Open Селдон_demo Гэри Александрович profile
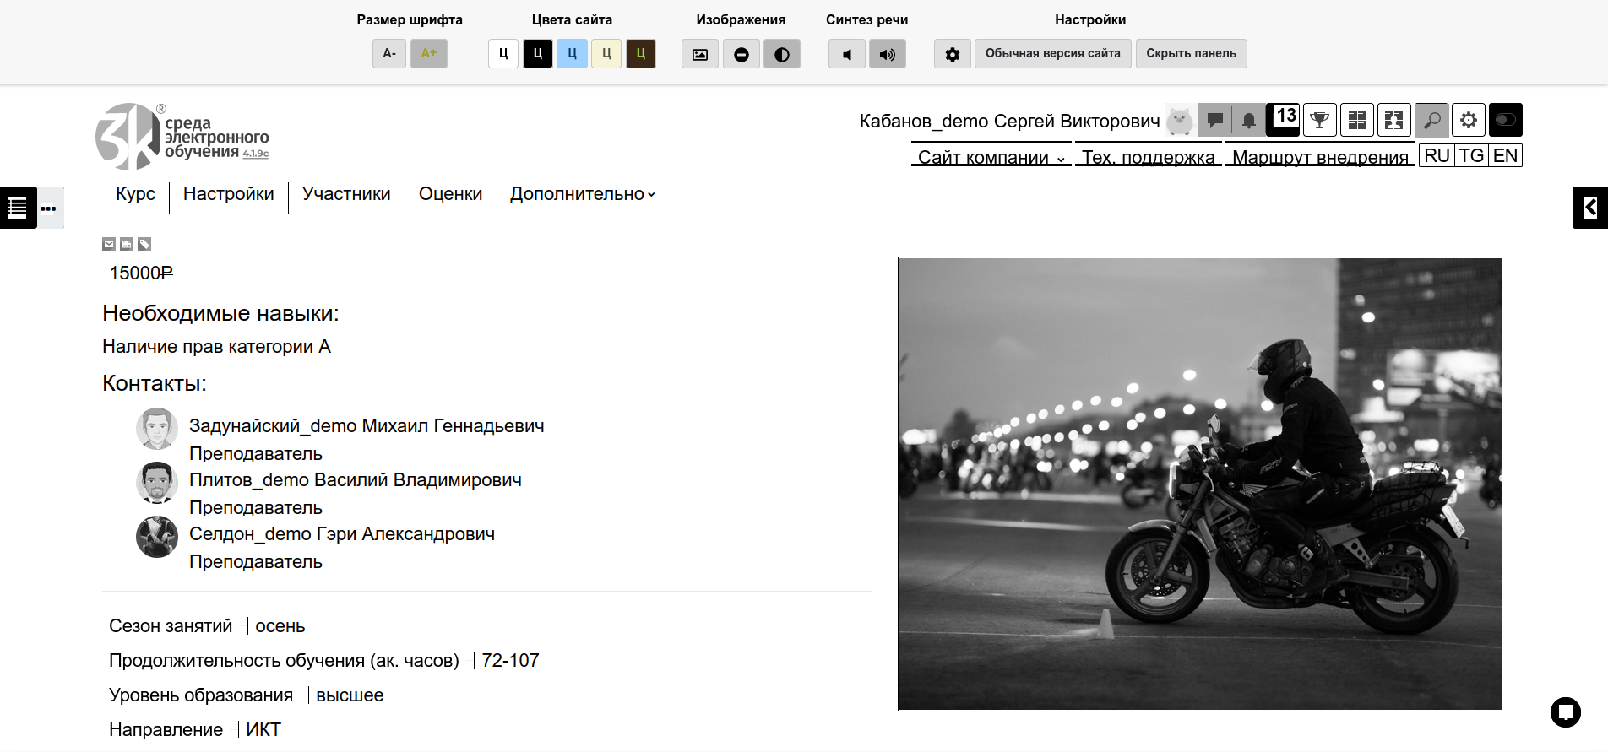Screen dimensions: 1608x752 coord(342,534)
